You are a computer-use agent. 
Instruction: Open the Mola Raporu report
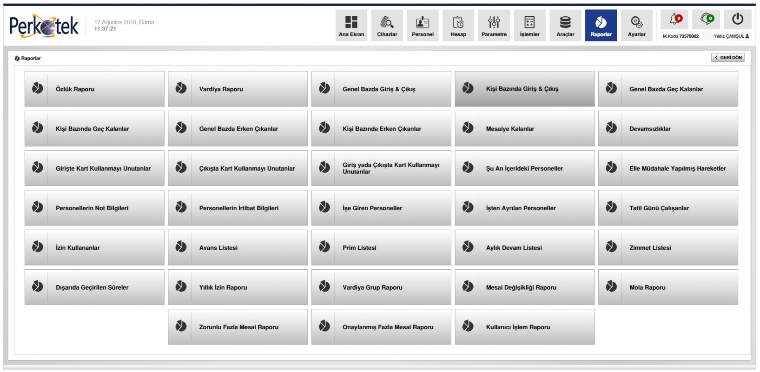(668, 287)
